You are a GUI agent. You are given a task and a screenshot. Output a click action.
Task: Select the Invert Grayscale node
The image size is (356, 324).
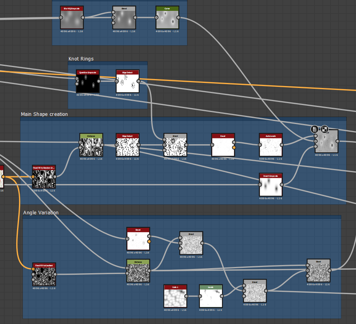click(x=271, y=185)
